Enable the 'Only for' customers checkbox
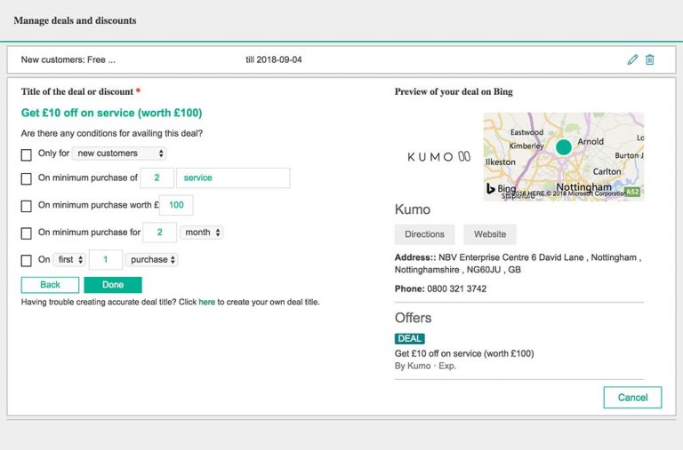Viewport: 683px width, 450px height. (x=27, y=154)
